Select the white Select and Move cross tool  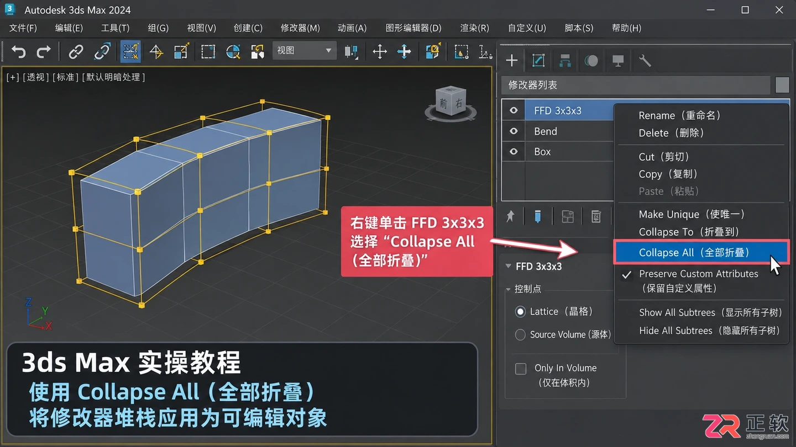(x=380, y=52)
